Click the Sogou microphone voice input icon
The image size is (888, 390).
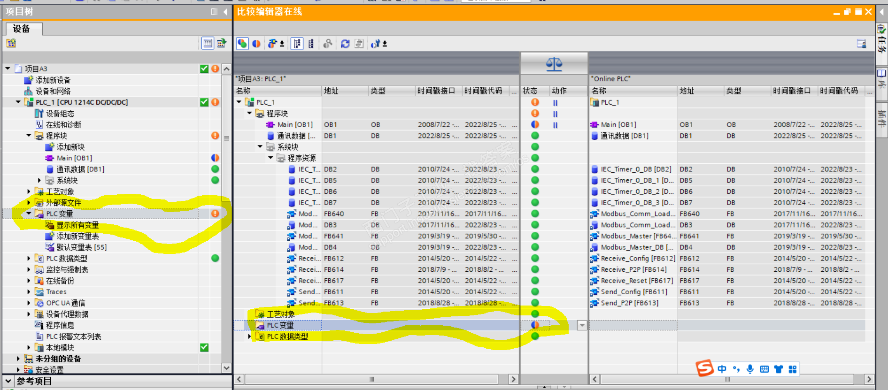pos(750,369)
